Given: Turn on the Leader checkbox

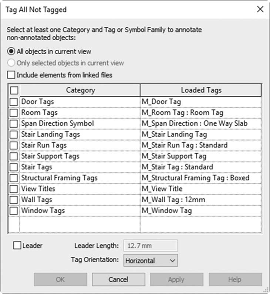Looking at the screenshot, I should (17, 245).
